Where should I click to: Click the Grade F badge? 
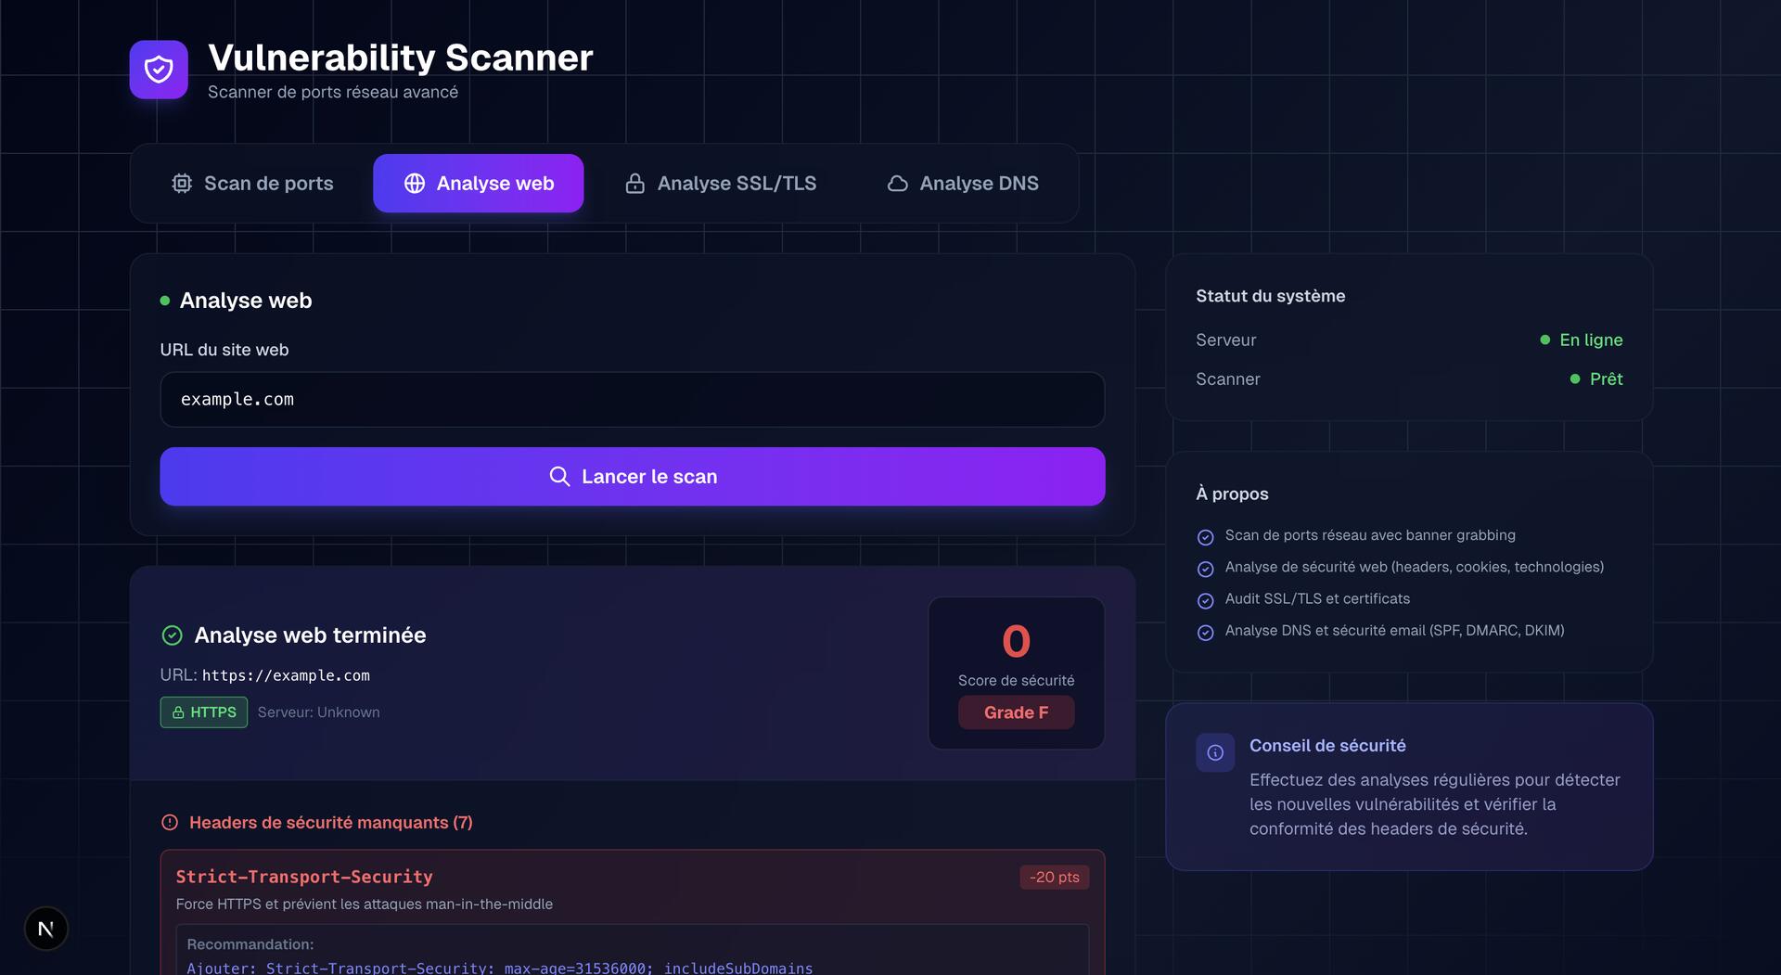[x=1016, y=712]
